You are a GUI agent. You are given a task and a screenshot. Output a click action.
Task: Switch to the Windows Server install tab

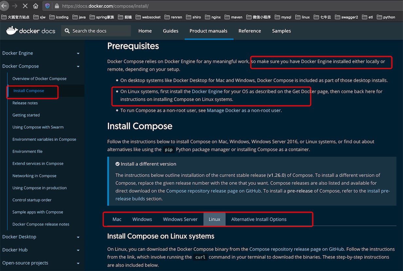[x=180, y=219]
